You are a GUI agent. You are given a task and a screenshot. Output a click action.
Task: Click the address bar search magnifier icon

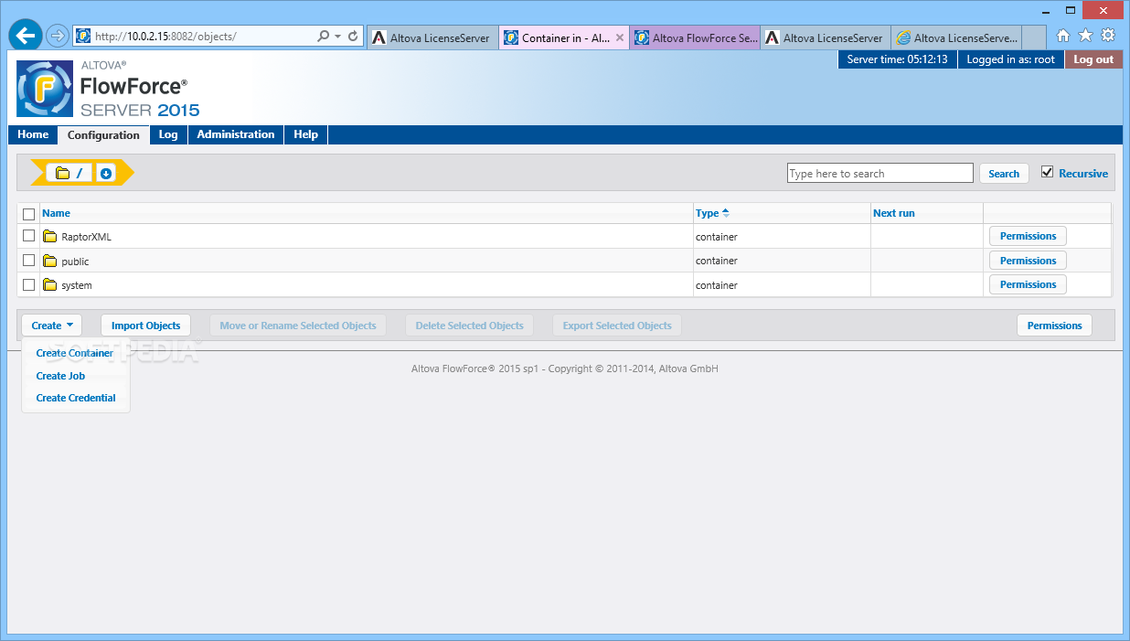(x=323, y=37)
